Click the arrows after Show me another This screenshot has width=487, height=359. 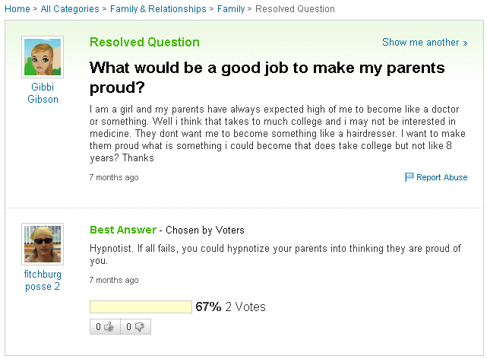click(x=465, y=43)
